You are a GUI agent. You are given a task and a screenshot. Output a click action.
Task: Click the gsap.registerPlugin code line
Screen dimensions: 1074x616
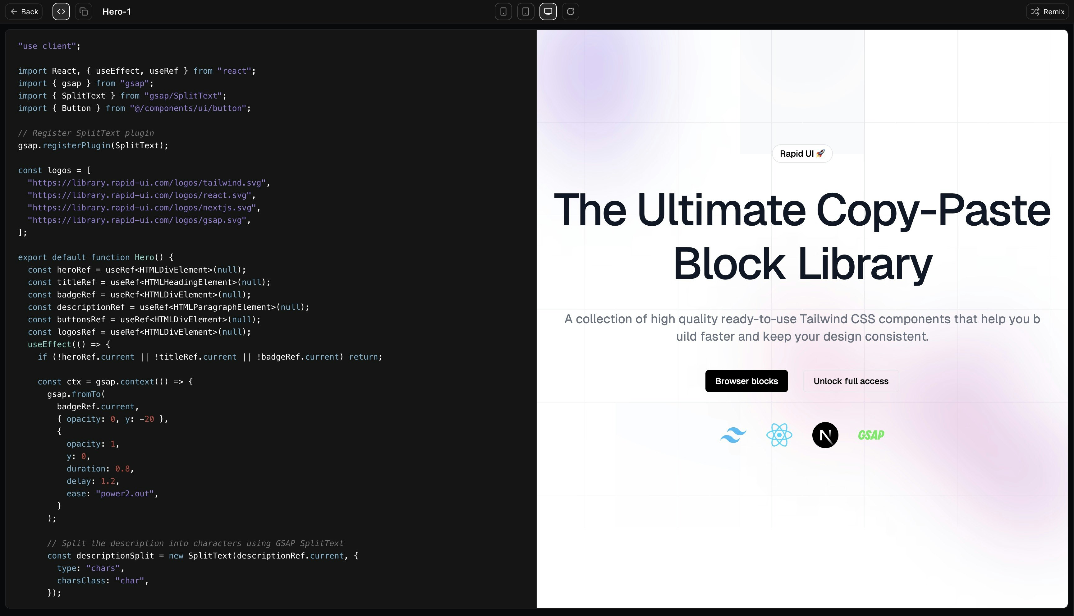[x=93, y=145]
